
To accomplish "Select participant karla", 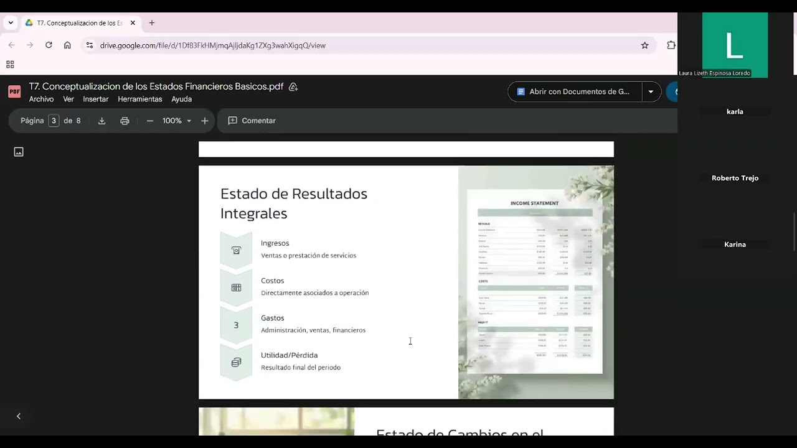I will (735, 112).
